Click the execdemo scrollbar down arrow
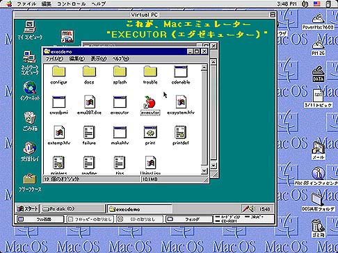Screen dimensions: 338x253 point(204,171)
